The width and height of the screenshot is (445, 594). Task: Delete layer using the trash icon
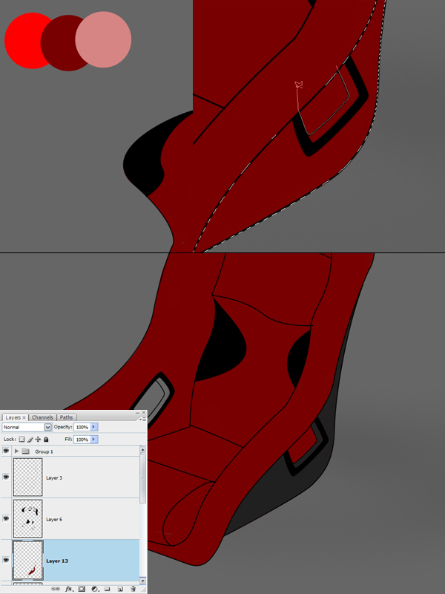pos(133,589)
